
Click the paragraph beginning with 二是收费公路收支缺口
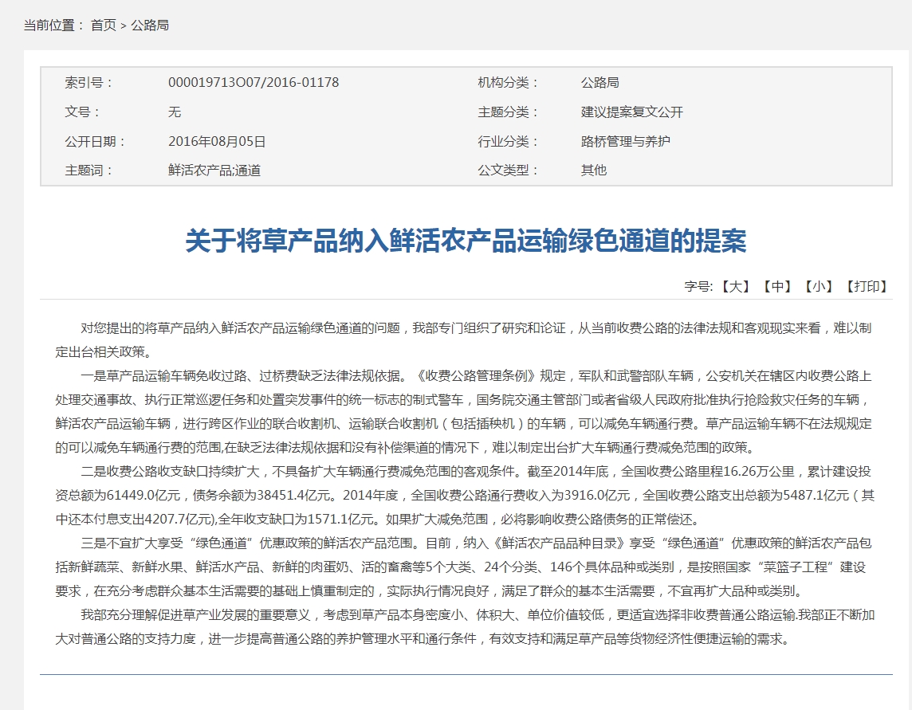466,496
